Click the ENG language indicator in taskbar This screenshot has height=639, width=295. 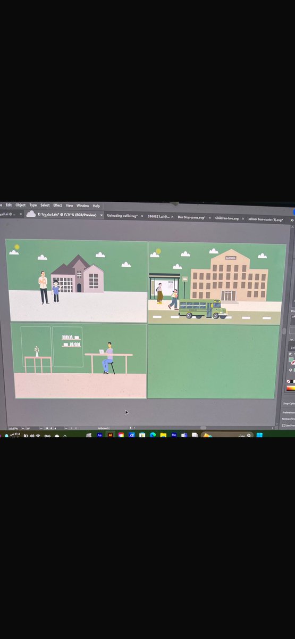47,436
